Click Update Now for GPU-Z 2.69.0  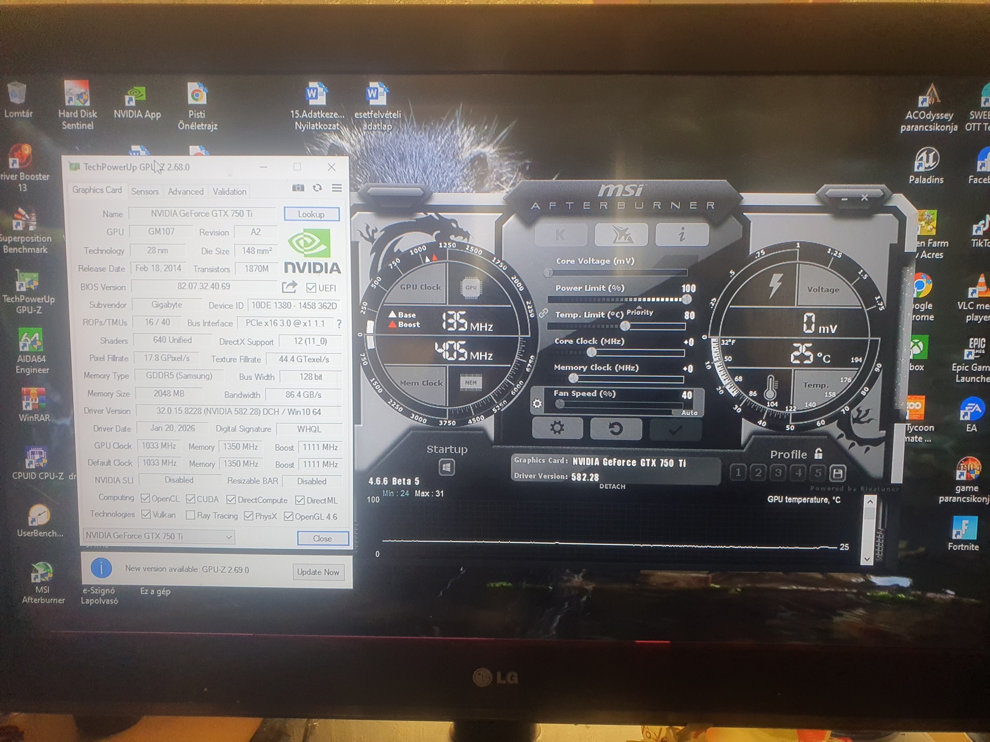[318, 572]
